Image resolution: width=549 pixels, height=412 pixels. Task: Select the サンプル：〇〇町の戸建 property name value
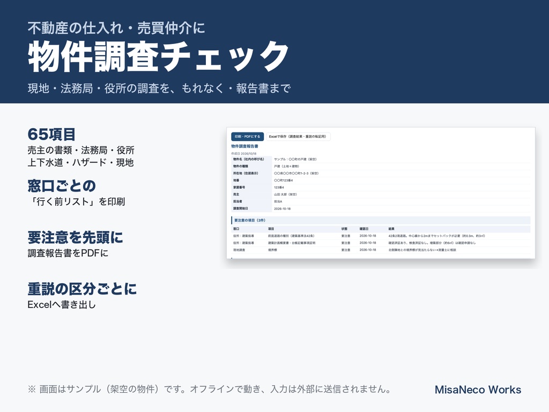point(295,159)
